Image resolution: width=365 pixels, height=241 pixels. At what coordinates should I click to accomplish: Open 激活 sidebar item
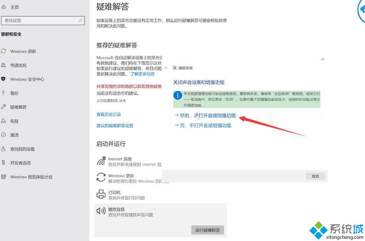[14, 135]
